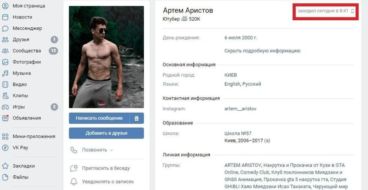
Task: Collapse detailed info via Скрыть подробную информацию
Action: click(262, 51)
